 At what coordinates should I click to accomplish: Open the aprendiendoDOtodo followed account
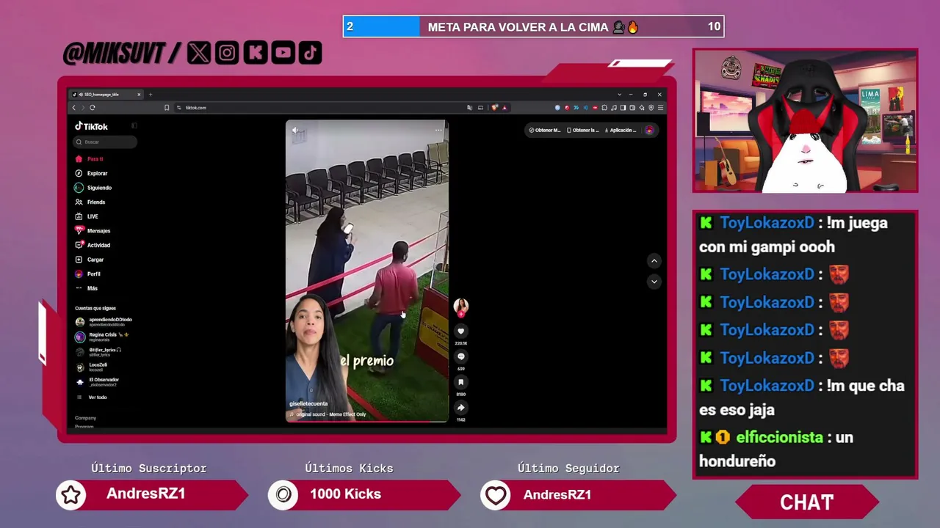pyautogui.click(x=104, y=322)
